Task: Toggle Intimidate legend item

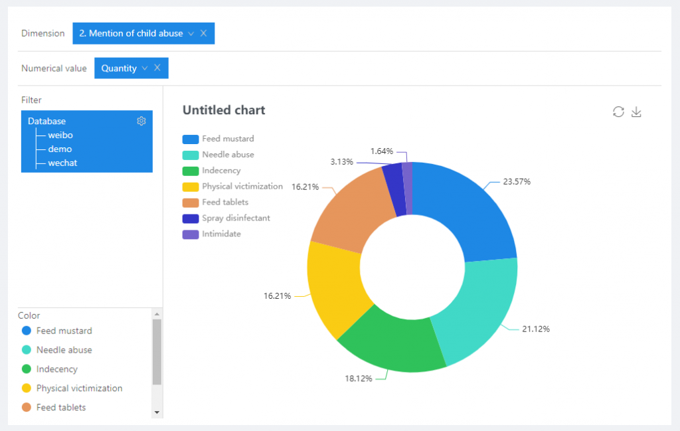Action: (212, 234)
